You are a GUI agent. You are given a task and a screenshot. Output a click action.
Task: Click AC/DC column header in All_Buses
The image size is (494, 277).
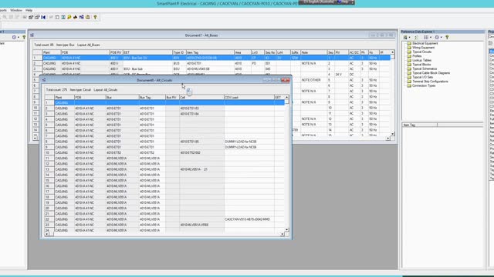[354, 52]
